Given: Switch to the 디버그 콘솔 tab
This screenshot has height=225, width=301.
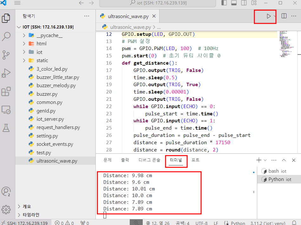Looking at the screenshot, I should [149, 160].
